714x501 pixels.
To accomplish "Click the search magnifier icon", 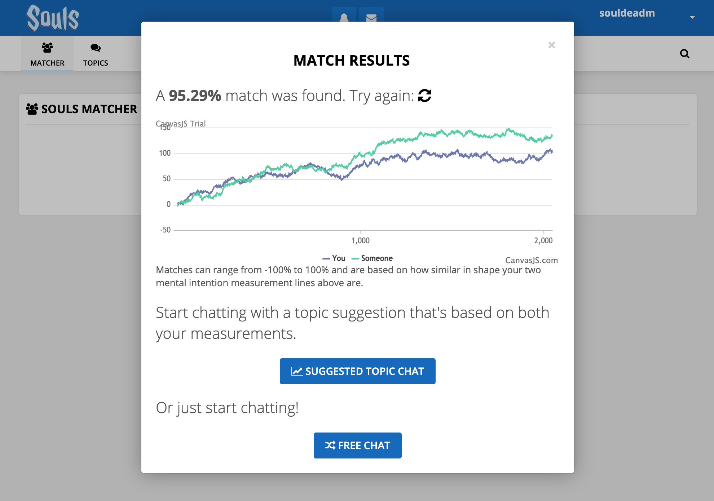I will point(684,54).
